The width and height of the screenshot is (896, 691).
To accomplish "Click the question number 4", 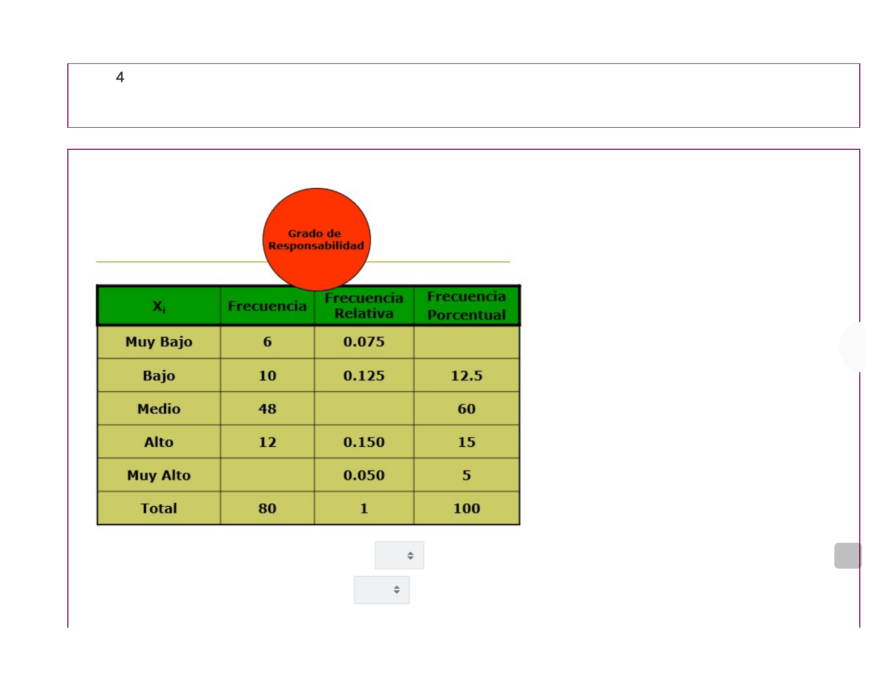I will point(120,77).
